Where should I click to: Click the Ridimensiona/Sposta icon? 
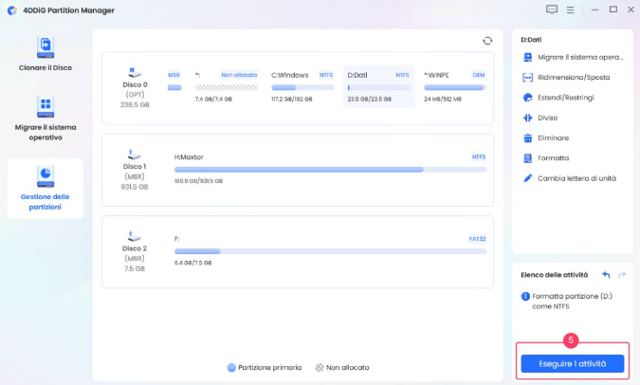(x=528, y=77)
